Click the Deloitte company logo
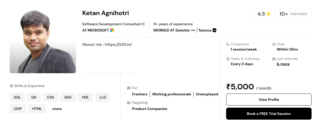The image size is (322, 129). [x=193, y=30]
